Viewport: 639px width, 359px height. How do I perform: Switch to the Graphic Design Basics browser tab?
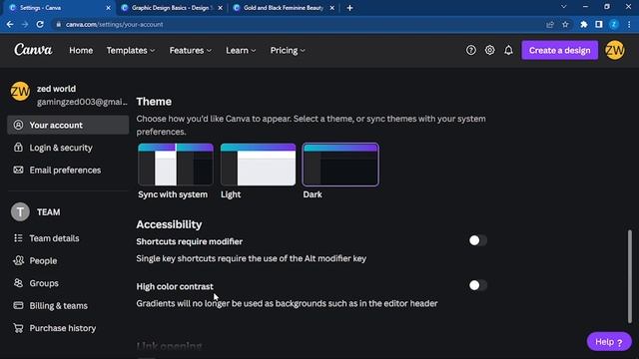[173, 8]
